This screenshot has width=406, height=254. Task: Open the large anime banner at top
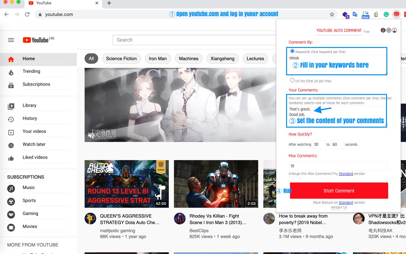tap(180, 105)
